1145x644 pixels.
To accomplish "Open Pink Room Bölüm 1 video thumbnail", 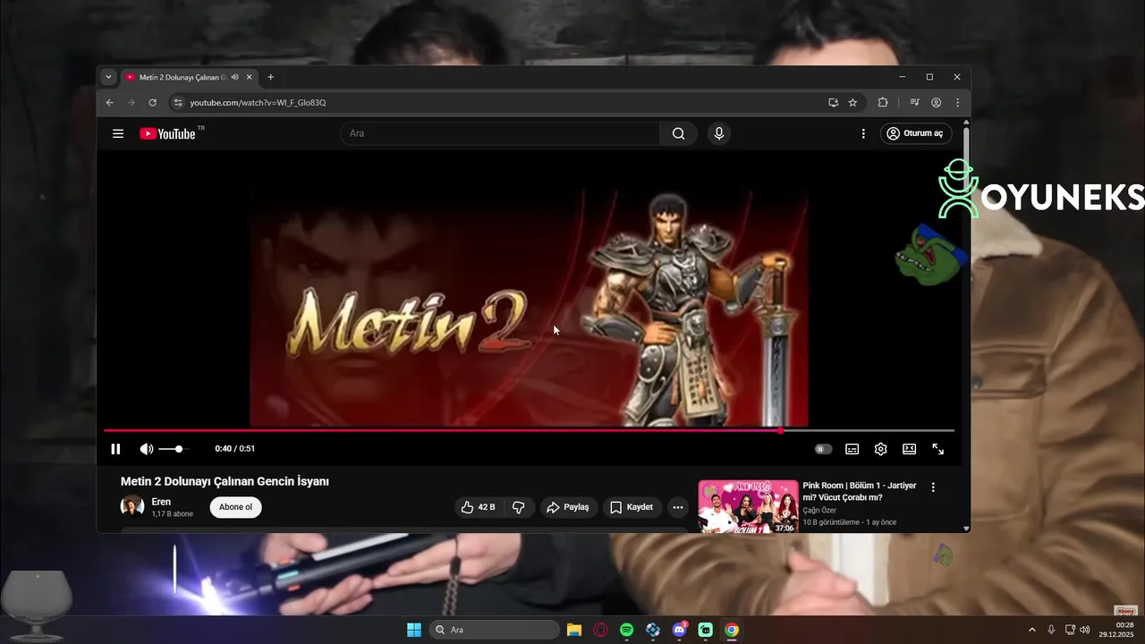I will [x=748, y=507].
